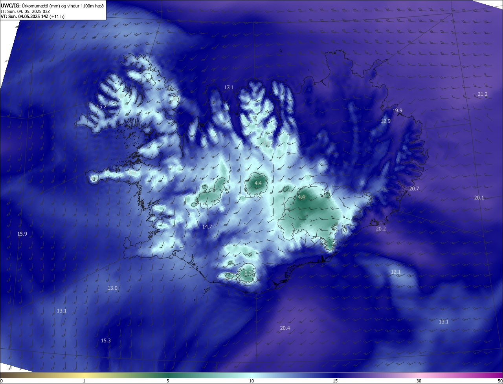503x384 pixels.
Task: Click the map title 'UWC/IG: Úrkomumætti (mm)' line
Action: coord(52,6)
